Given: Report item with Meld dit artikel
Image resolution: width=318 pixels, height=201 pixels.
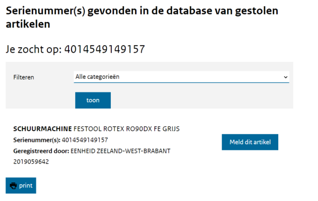Looking at the screenshot, I should coord(250,142).
